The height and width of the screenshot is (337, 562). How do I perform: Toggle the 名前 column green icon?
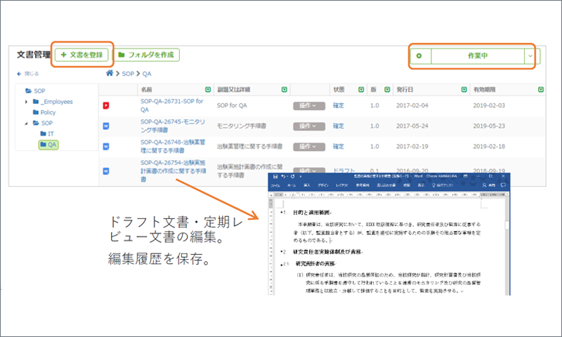[208, 90]
